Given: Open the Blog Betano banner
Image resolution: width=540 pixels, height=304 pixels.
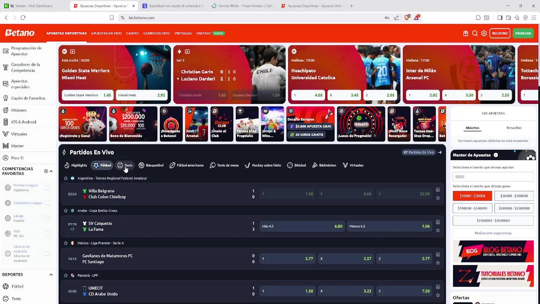Looking at the screenshot, I should tap(493, 251).
